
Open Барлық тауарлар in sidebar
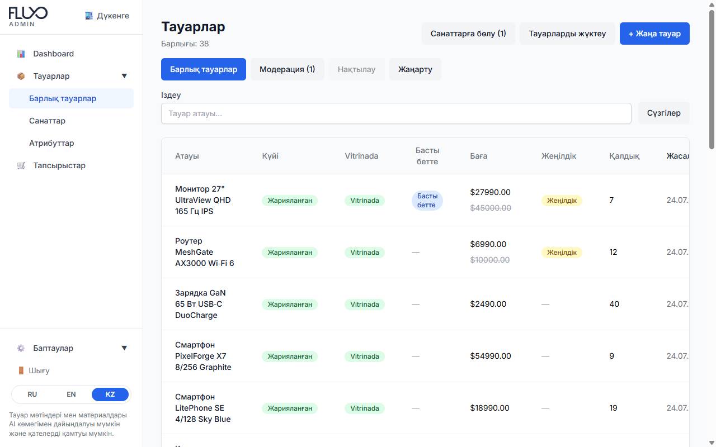click(72, 98)
